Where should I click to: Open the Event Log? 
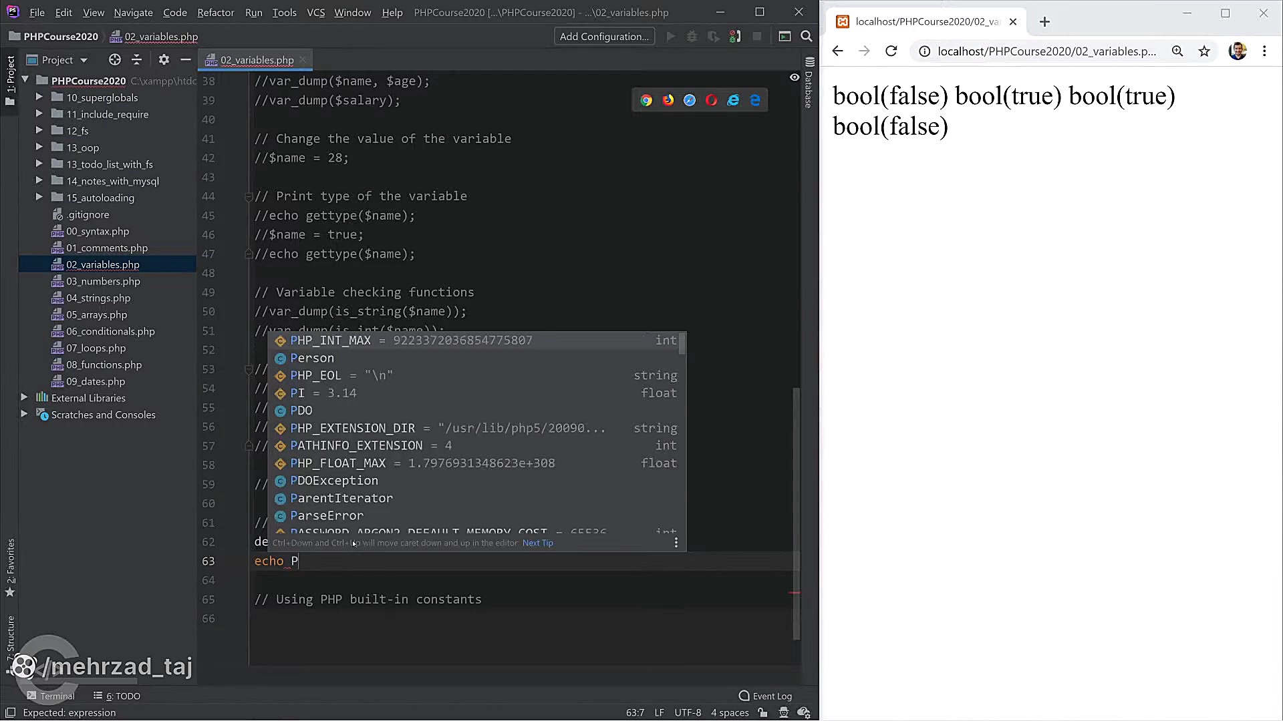[x=765, y=696]
